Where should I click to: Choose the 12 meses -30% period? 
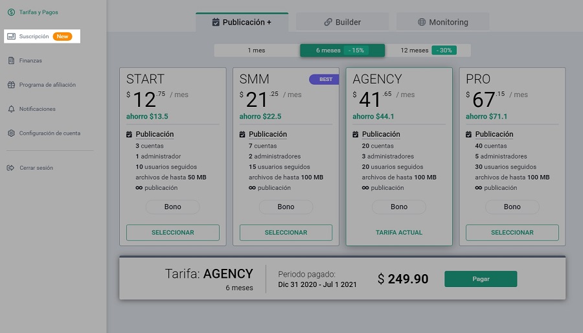click(x=428, y=50)
